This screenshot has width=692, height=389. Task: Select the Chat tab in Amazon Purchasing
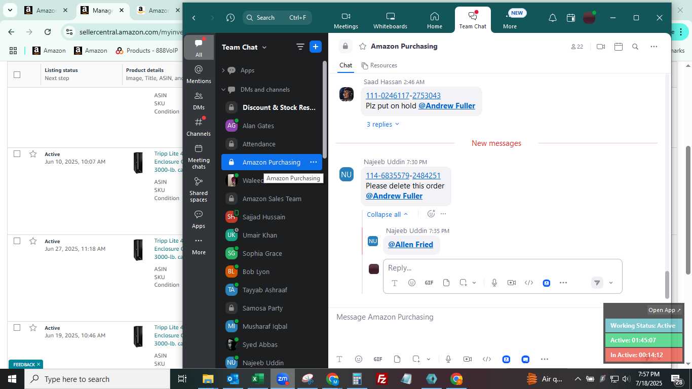[345, 65]
